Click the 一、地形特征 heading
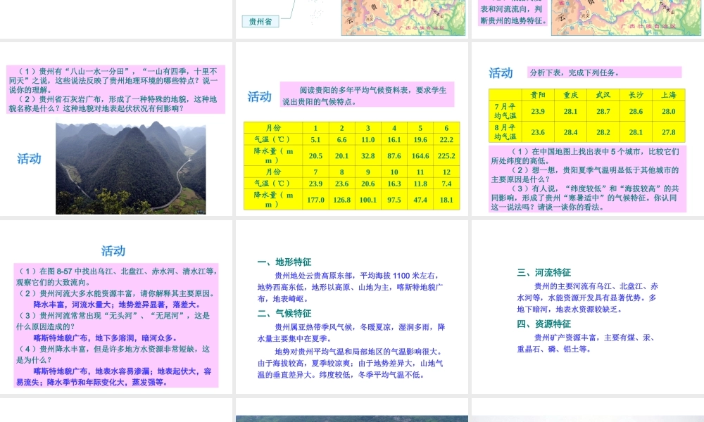Screen dimensions: 704x422 [284, 262]
